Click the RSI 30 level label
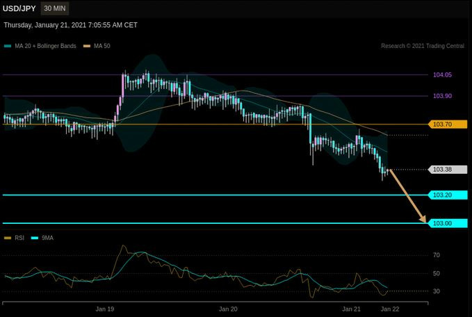The height and width of the screenshot is (317, 472). pyautogui.click(x=436, y=291)
